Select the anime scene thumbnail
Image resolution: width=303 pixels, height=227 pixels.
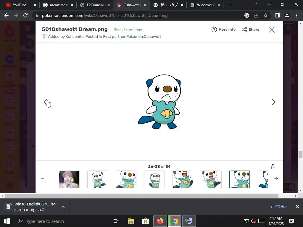coord(69,179)
